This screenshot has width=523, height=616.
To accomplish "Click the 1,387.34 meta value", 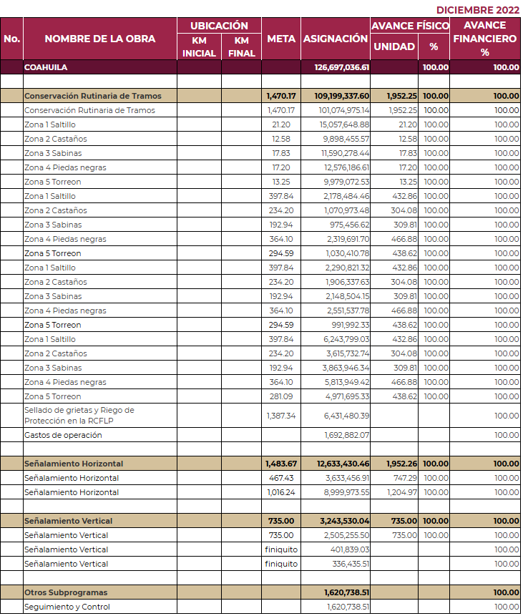I will [x=281, y=416].
